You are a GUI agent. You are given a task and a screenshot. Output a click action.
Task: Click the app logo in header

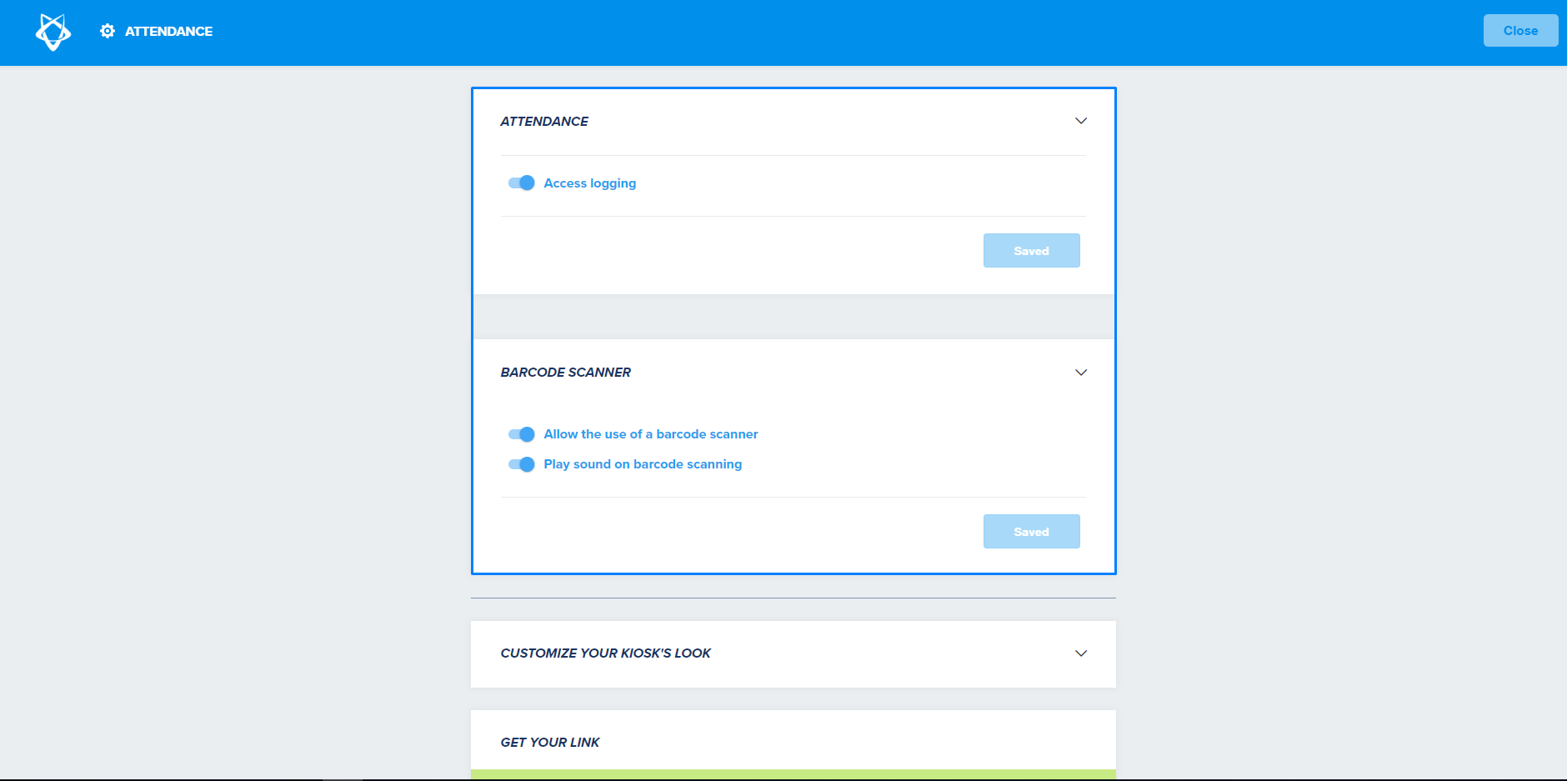(x=53, y=32)
